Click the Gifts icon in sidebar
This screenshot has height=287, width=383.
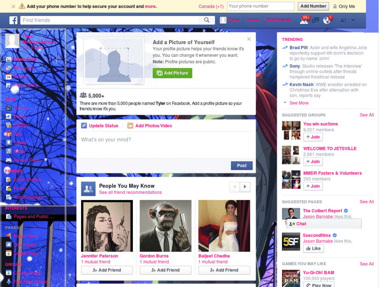[x=9, y=134]
